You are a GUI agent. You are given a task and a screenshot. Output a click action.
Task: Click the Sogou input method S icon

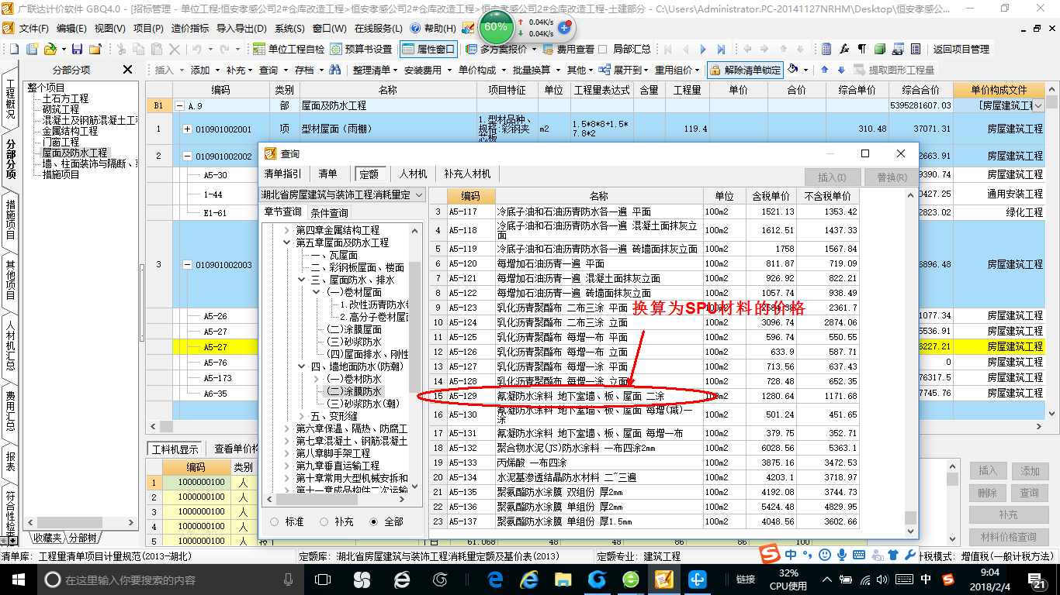pos(770,555)
